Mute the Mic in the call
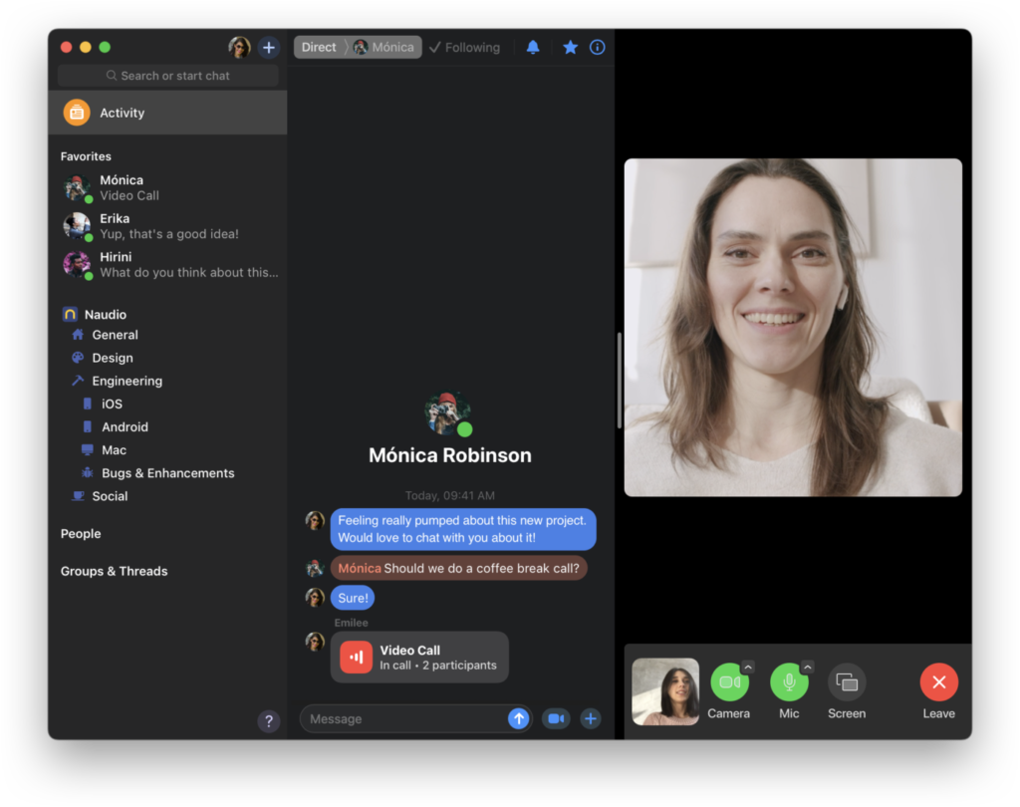 click(x=789, y=681)
